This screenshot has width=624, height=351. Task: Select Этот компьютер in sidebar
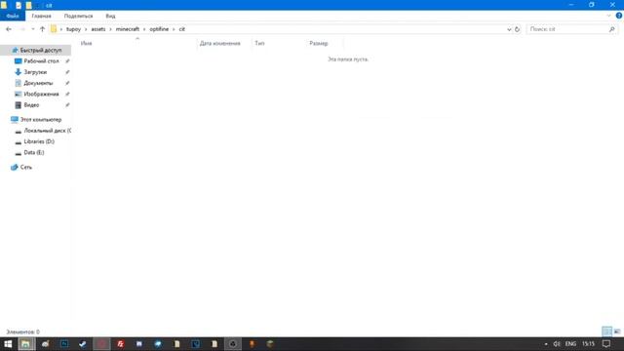[41, 119]
